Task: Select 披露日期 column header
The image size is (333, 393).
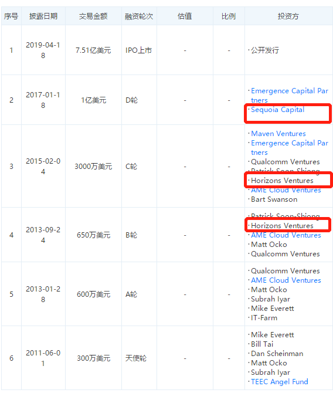Action: coord(43,16)
